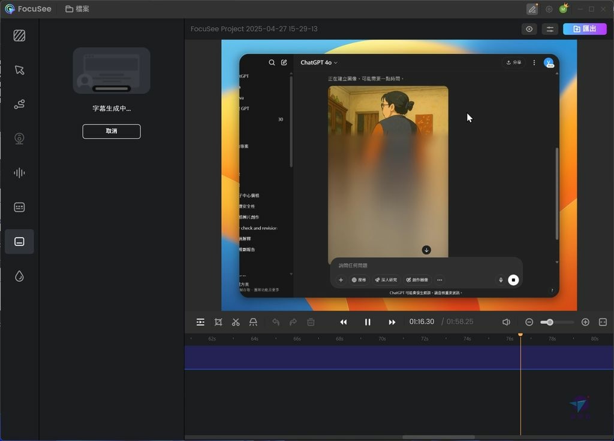Maximize the FocuSee window

click(x=592, y=9)
